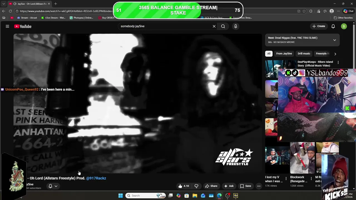The height and width of the screenshot is (200, 356).
Task: Dislike the video
Action: (196, 186)
